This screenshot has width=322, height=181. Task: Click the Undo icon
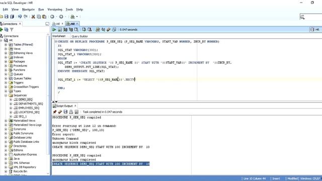20,17
